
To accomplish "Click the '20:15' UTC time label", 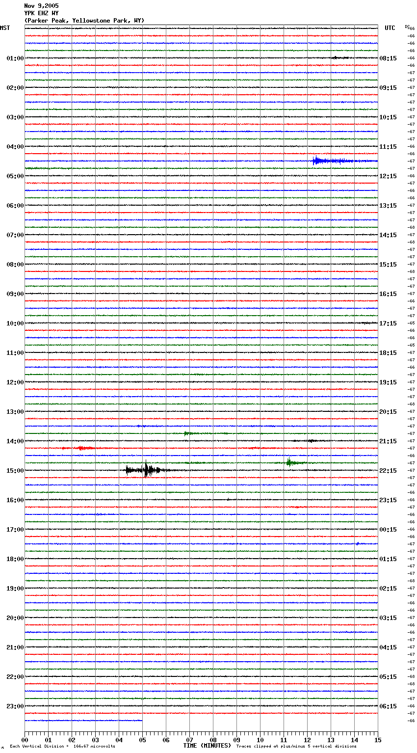I will pyautogui.click(x=388, y=412).
